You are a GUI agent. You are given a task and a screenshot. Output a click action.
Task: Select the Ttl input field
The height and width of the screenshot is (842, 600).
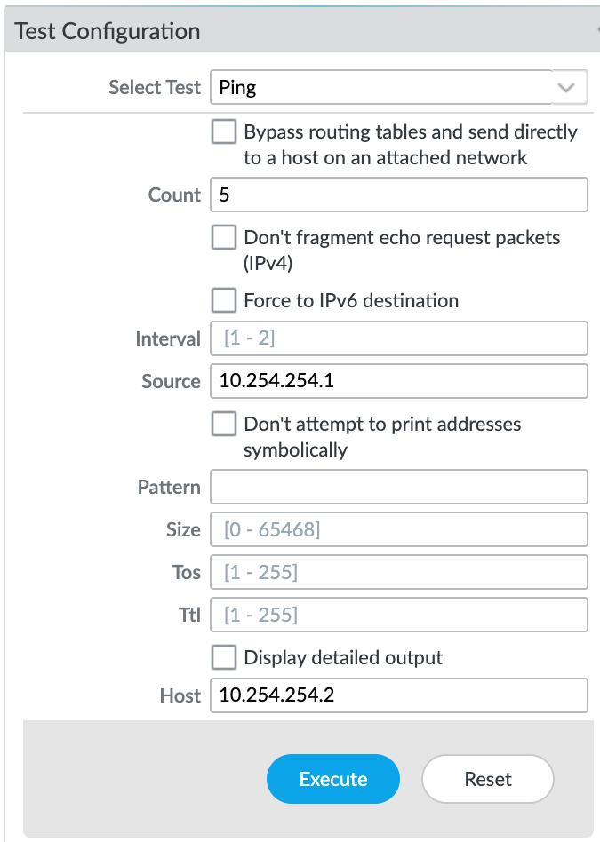[398, 615]
